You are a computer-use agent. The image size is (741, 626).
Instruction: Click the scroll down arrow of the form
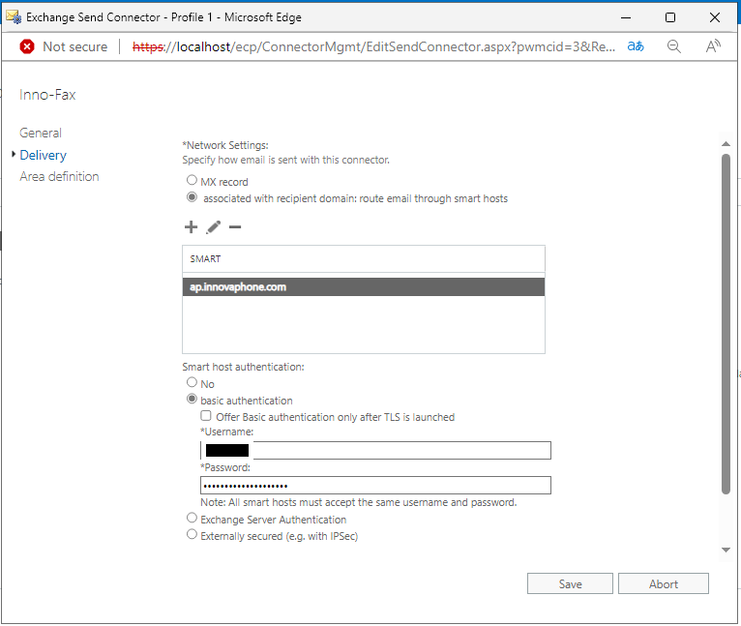(726, 550)
